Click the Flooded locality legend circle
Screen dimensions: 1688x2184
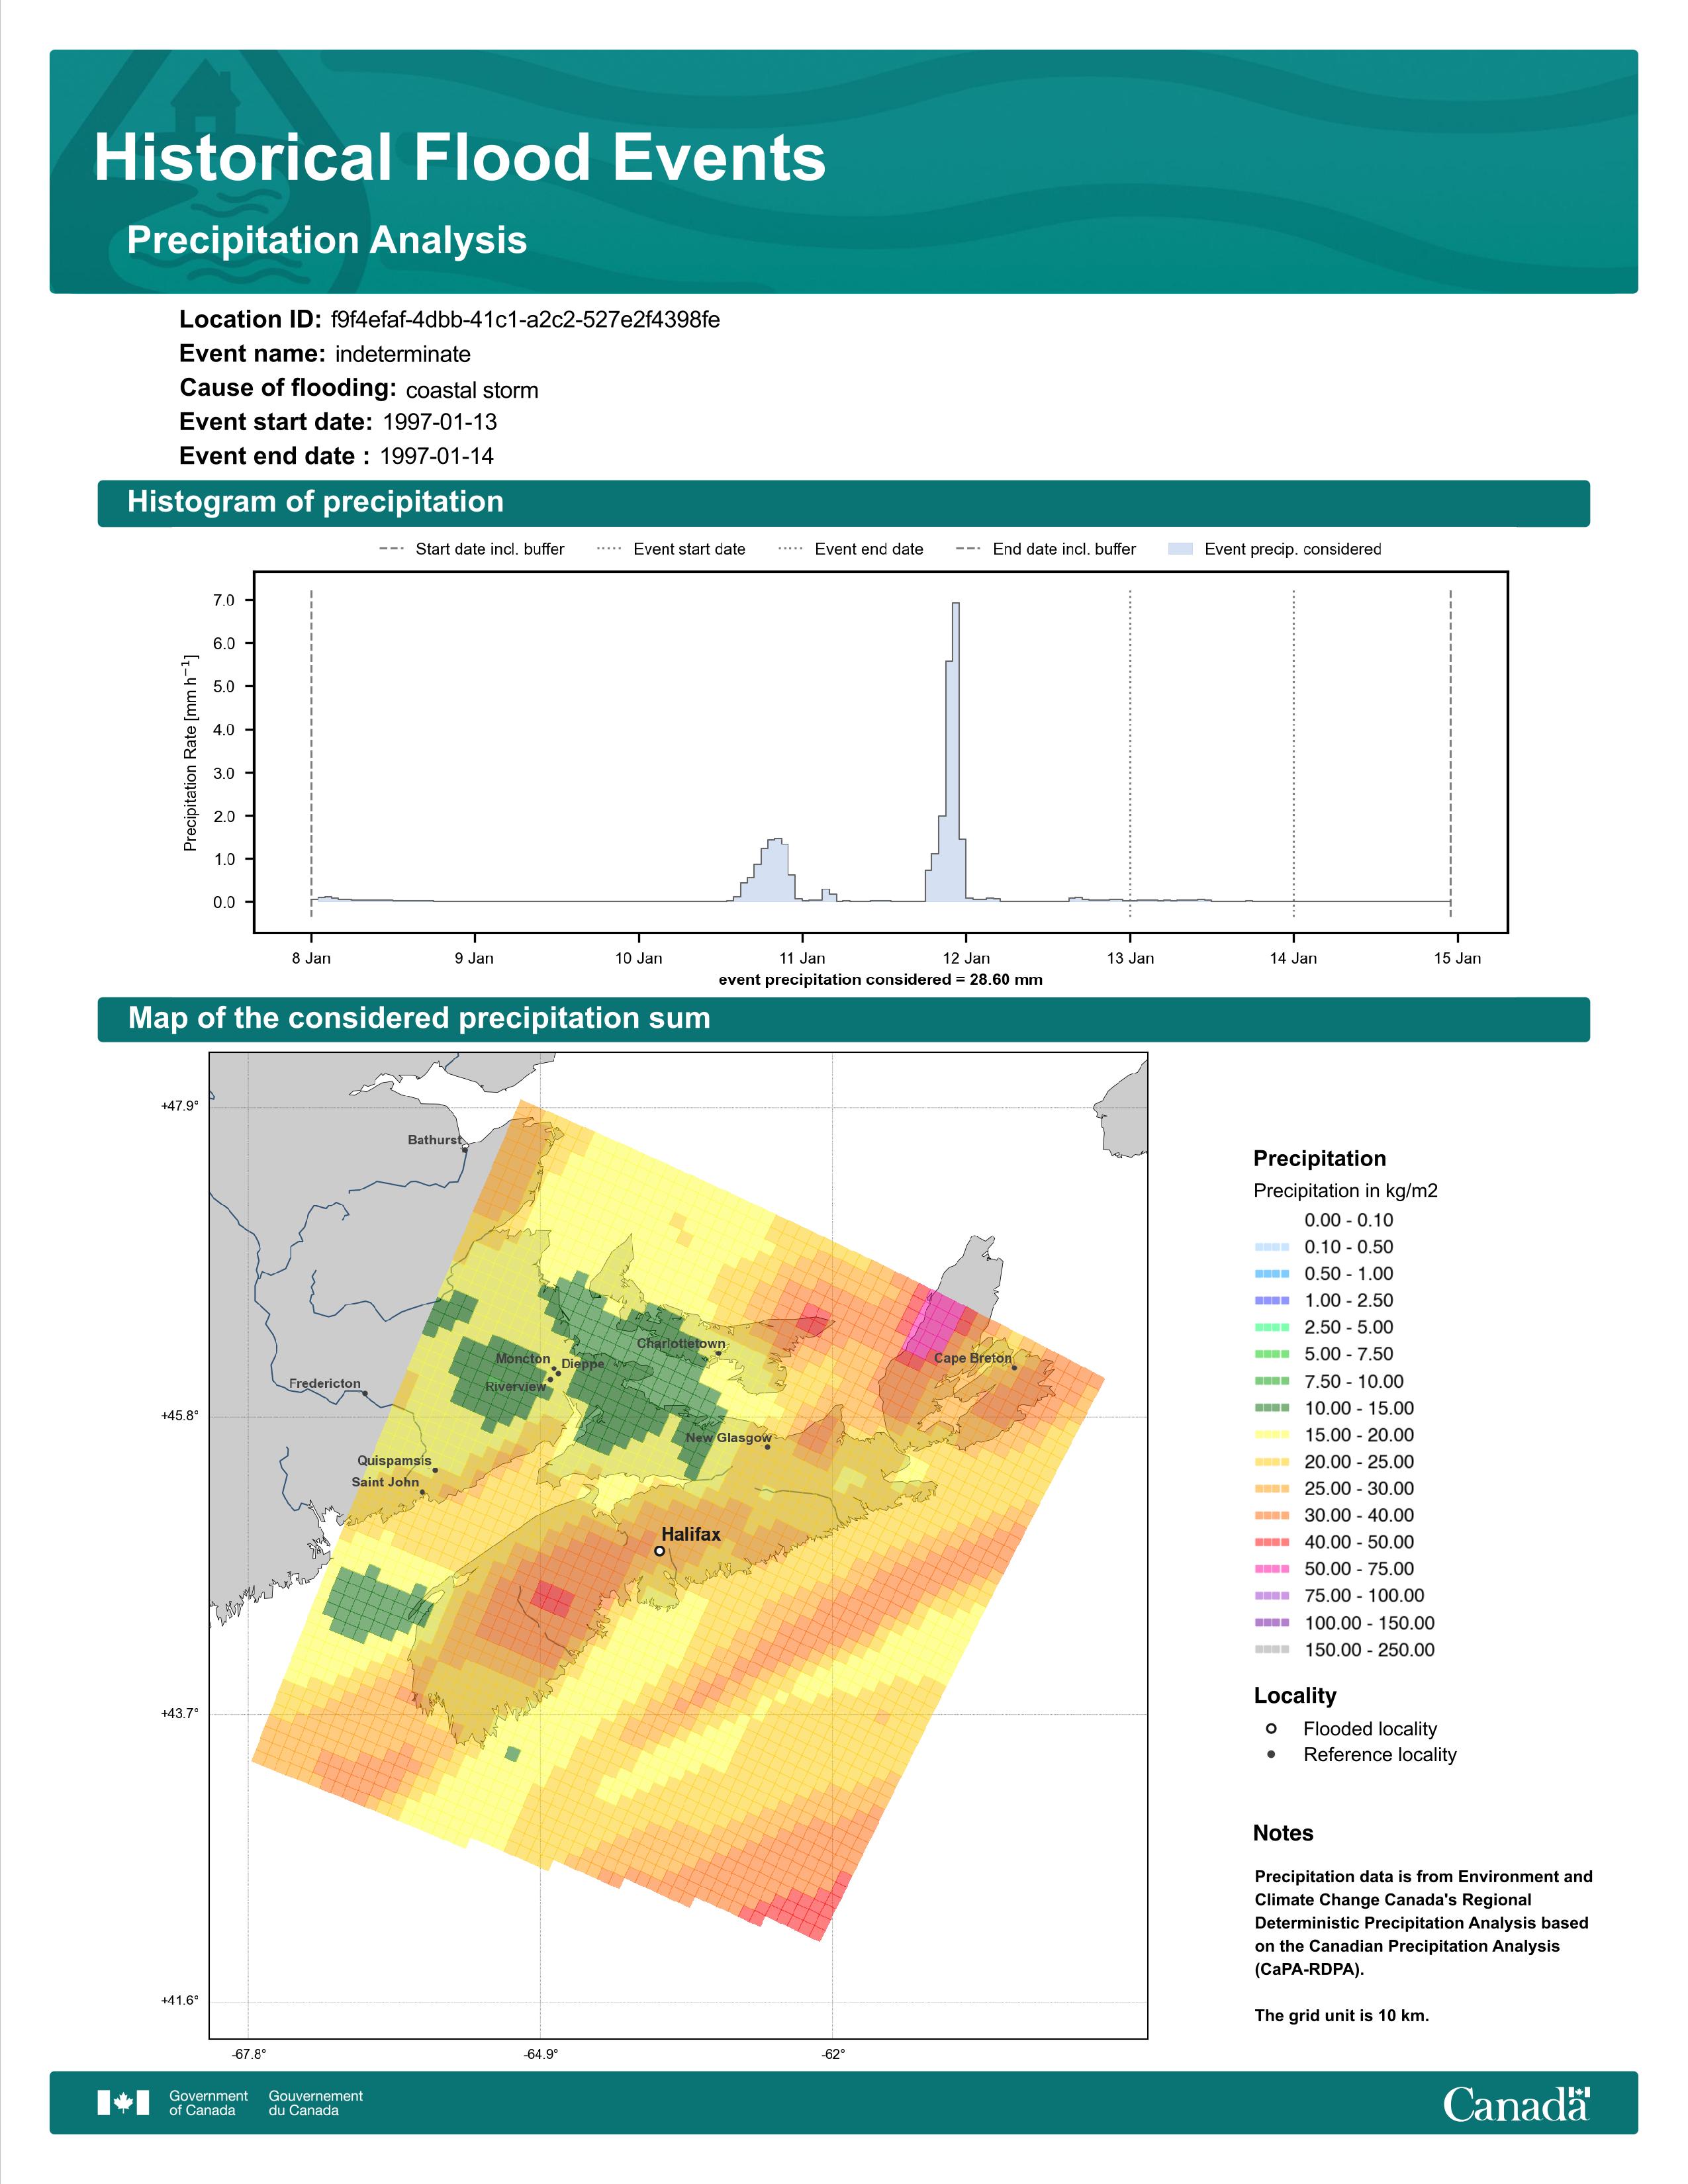coord(1271,1728)
